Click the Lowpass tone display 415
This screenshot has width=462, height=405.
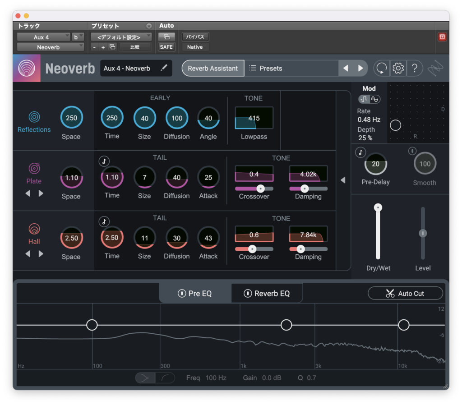[x=254, y=118]
